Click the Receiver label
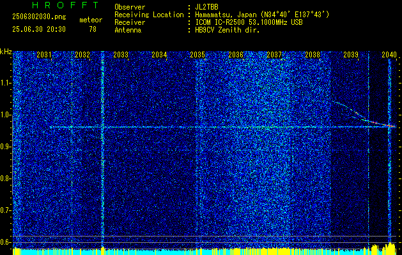Image resolution: width=402 pixels, height=255 pixels. click(x=130, y=22)
